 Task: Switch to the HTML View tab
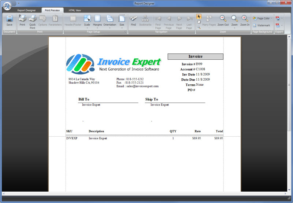(75, 10)
